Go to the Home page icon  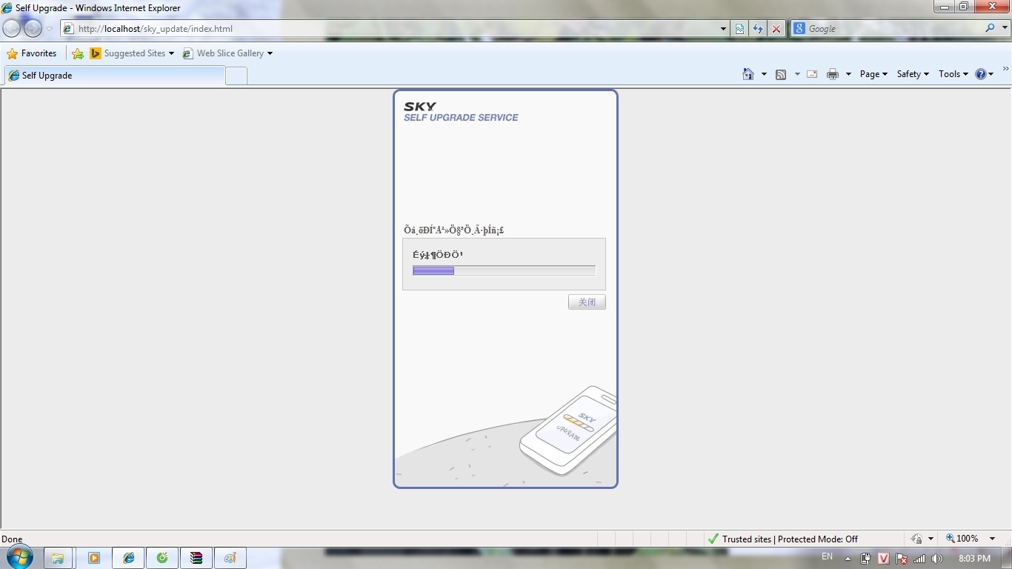tap(748, 74)
